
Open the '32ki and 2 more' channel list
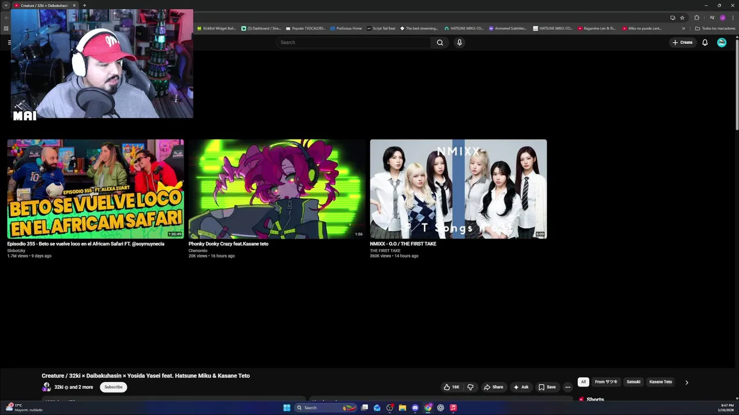tap(73, 387)
